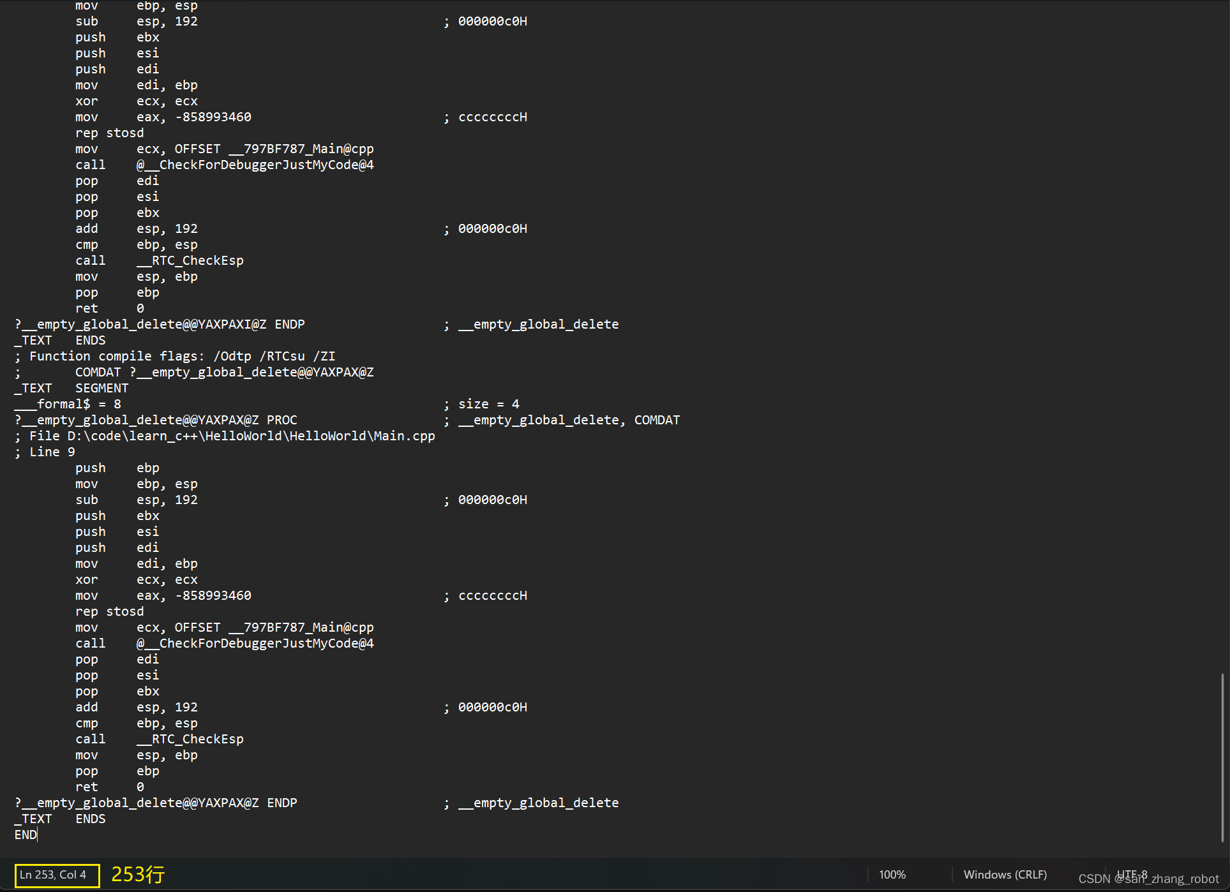Click the yellow 253行 annotation label
The height and width of the screenshot is (892, 1230).
pyautogui.click(x=137, y=874)
